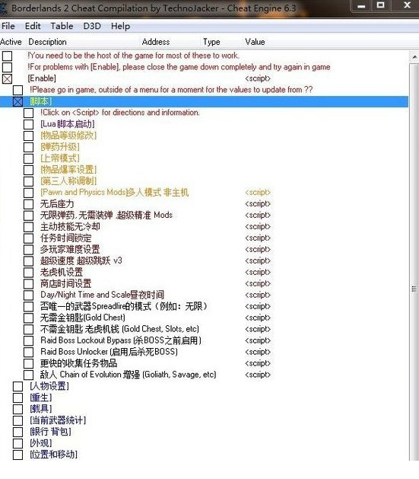The width and height of the screenshot is (419, 479).
Task: Tick the [弹药升级] checkbox
Action: pos(28,147)
